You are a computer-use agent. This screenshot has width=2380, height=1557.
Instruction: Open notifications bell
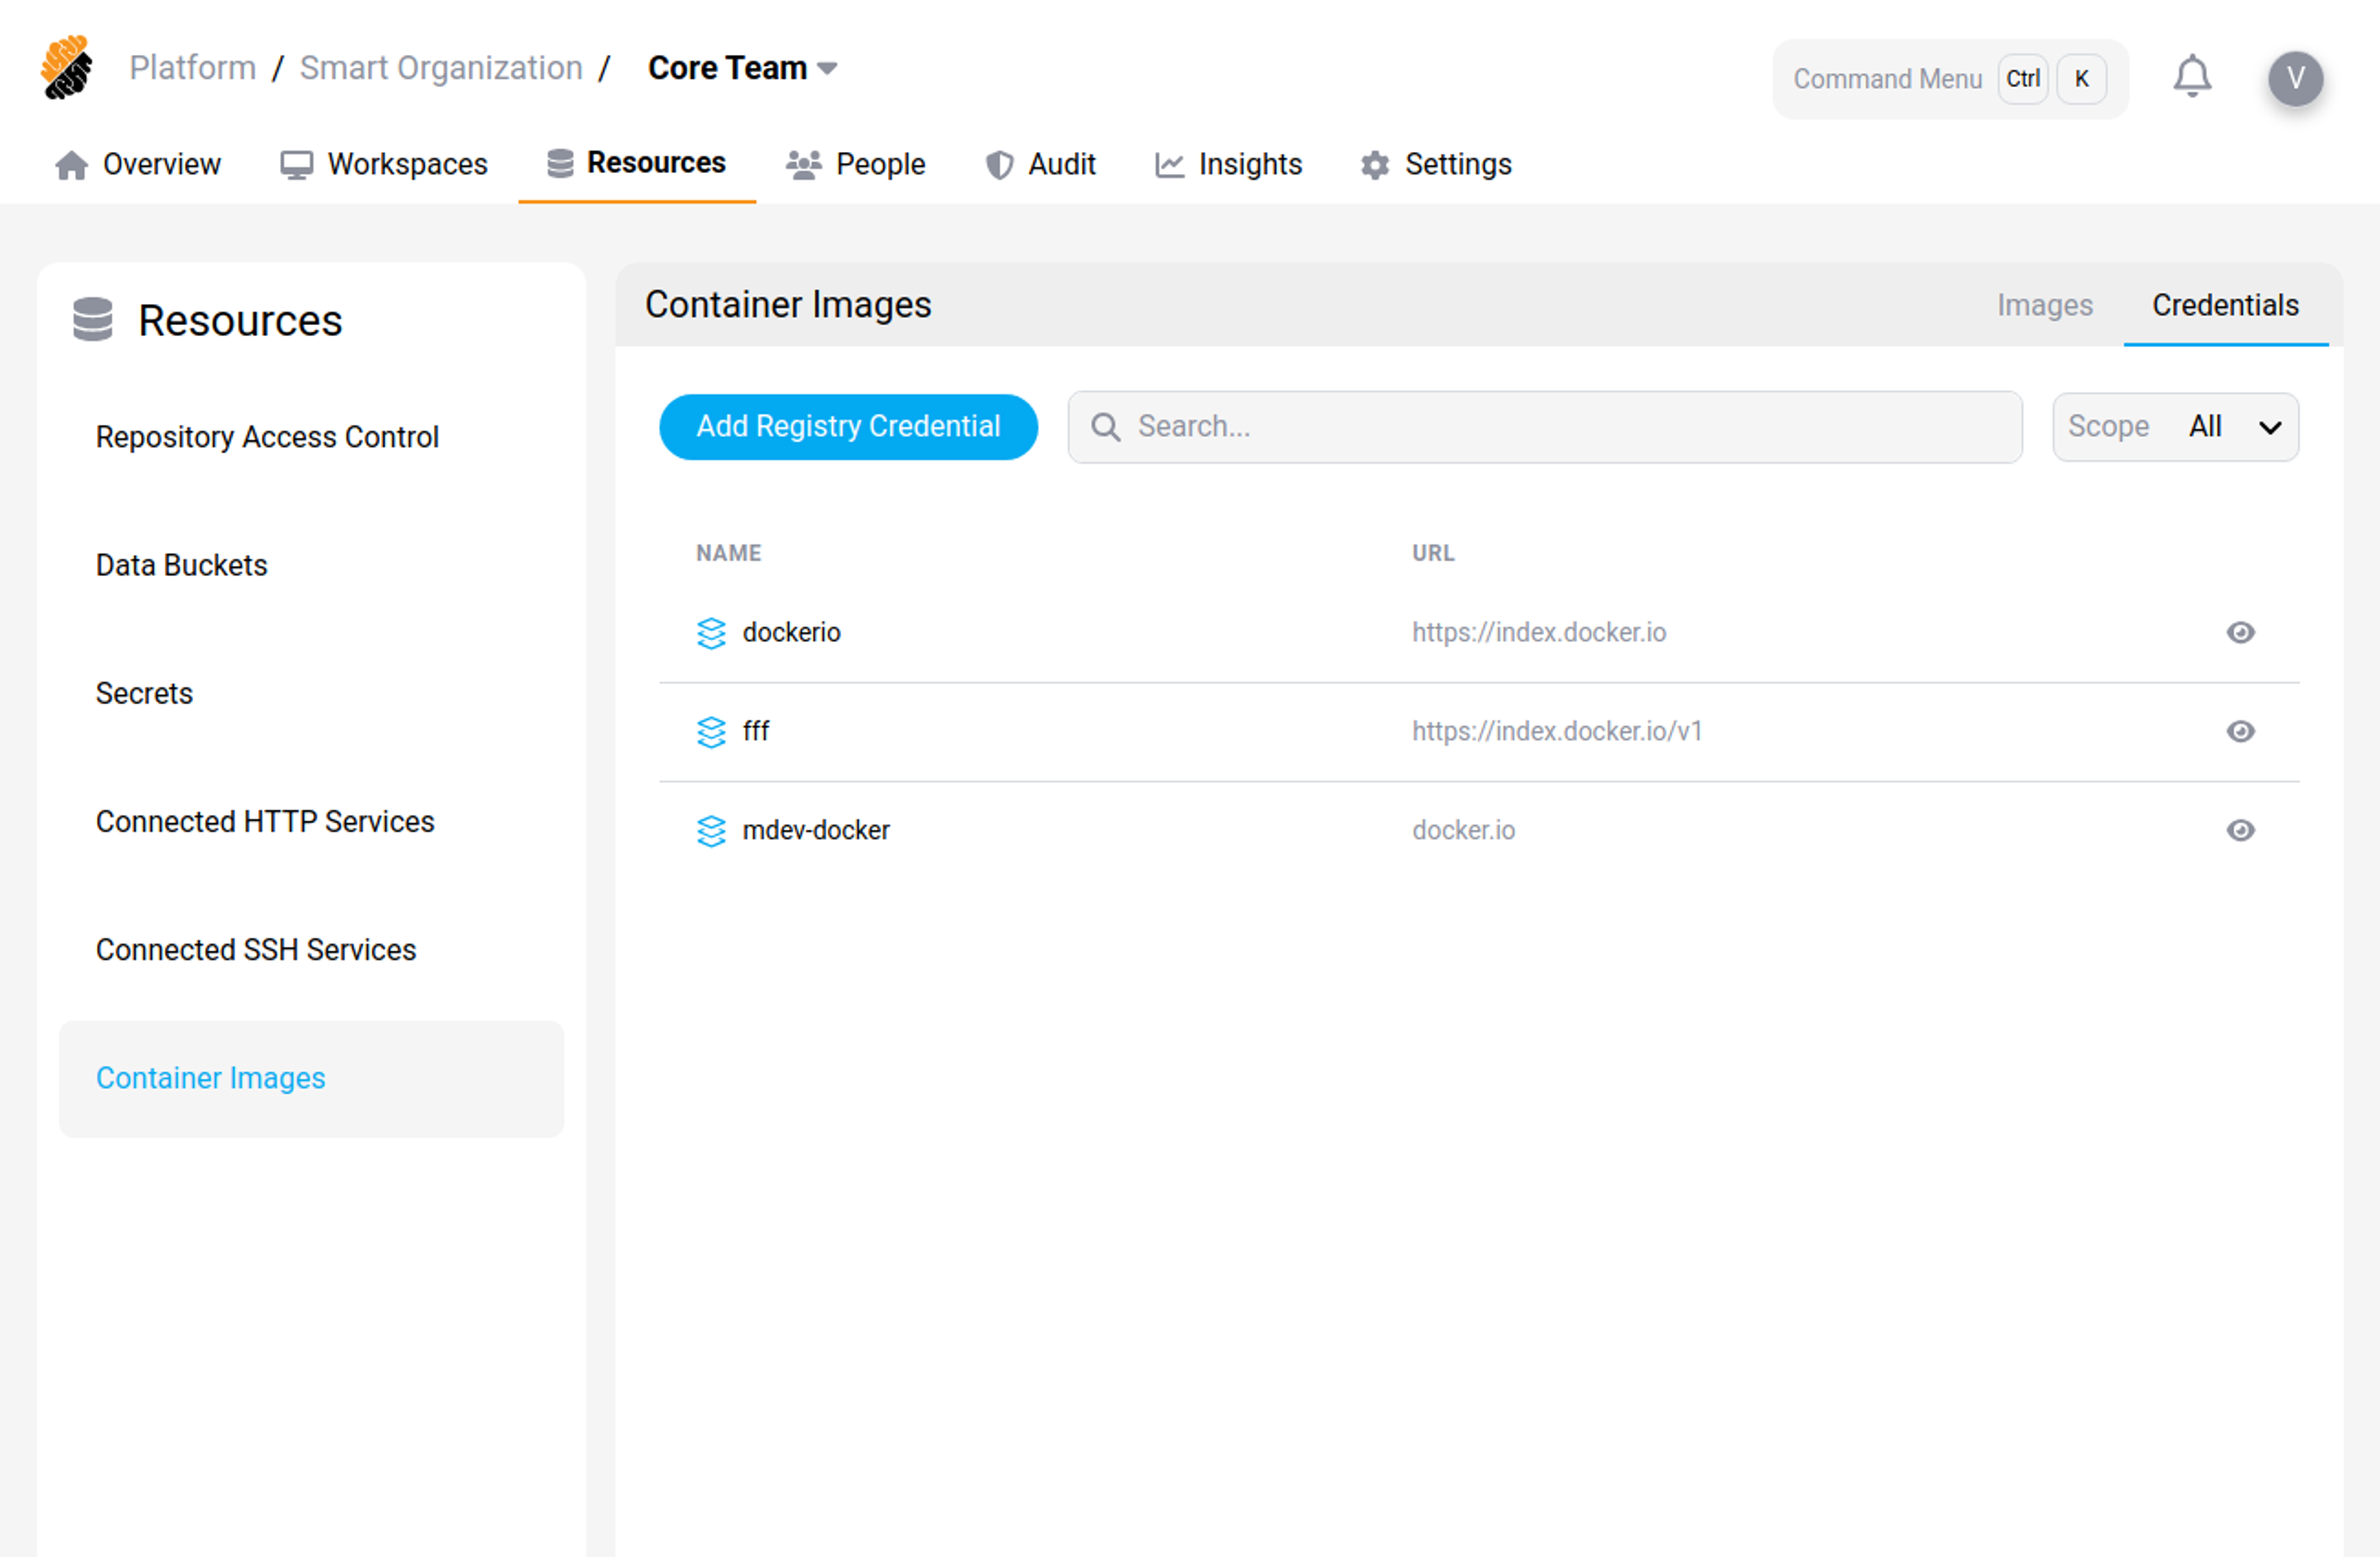pyautogui.click(x=2191, y=77)
